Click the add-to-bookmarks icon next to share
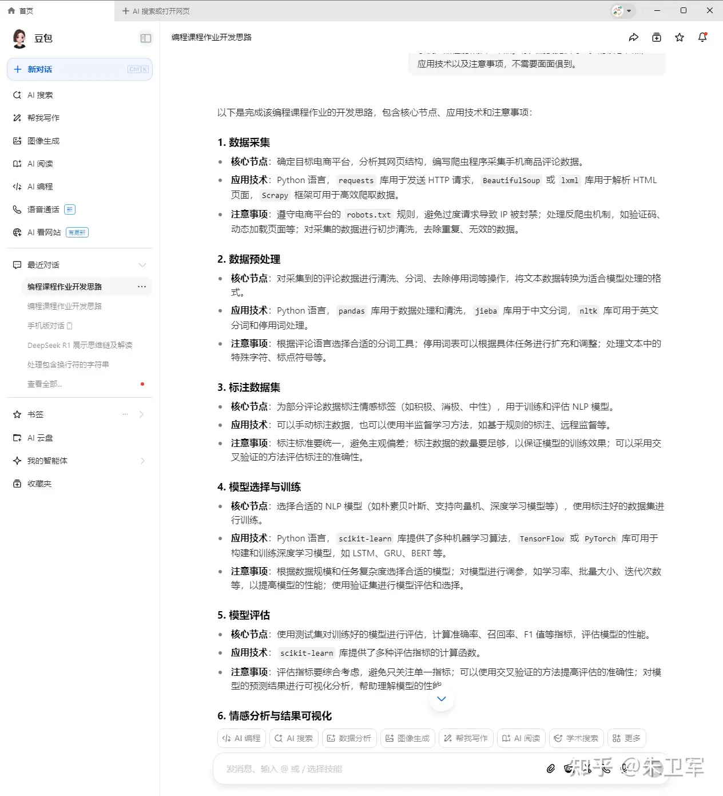The width and height of the screenshot is (723, 796). pyautogui.click(x=657, y=37)
